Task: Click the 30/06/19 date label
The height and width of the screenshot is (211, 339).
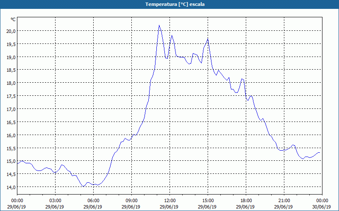Action: click(322, 207)
